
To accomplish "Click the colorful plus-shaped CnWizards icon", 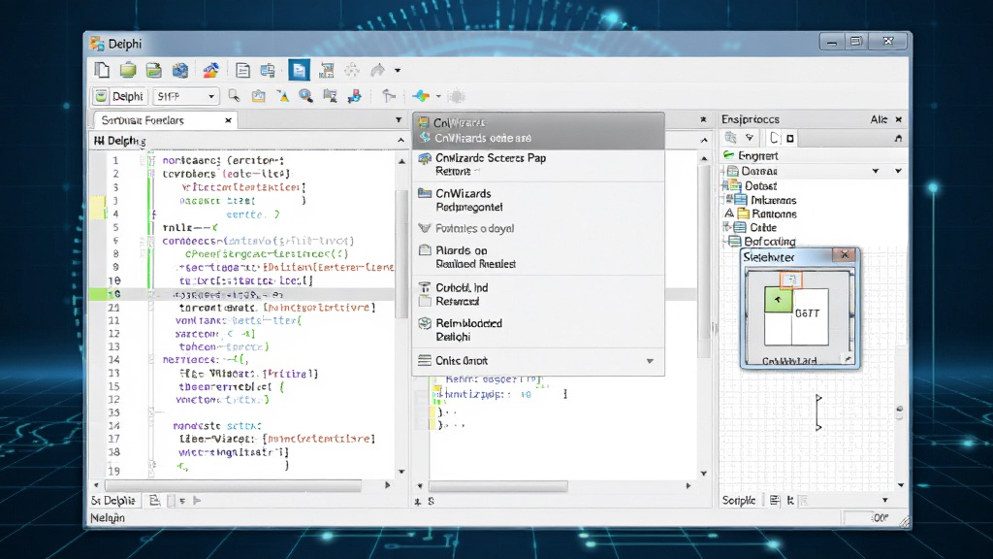I will 421,96.
